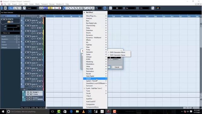Image resolution: width=202 pixels, height=114 pixels.
Task: Click the Group 2 volume automation field
Action: [38, 99]
